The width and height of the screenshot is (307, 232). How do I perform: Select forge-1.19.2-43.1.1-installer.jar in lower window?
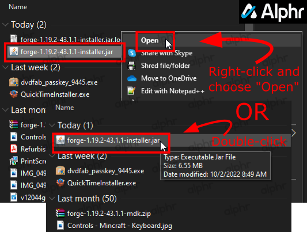pyautogui.click(x=113, y=140)
